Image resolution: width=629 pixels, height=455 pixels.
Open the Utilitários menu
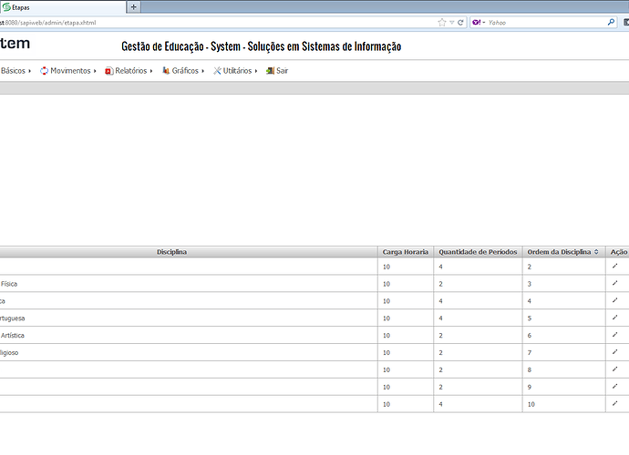pyautogui.click(x=235, y=71)
